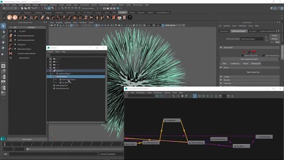Screen dimensions: 284x160
Task: Toggle the Show Vertex Ticks checkbox
Action: (243, 56)
